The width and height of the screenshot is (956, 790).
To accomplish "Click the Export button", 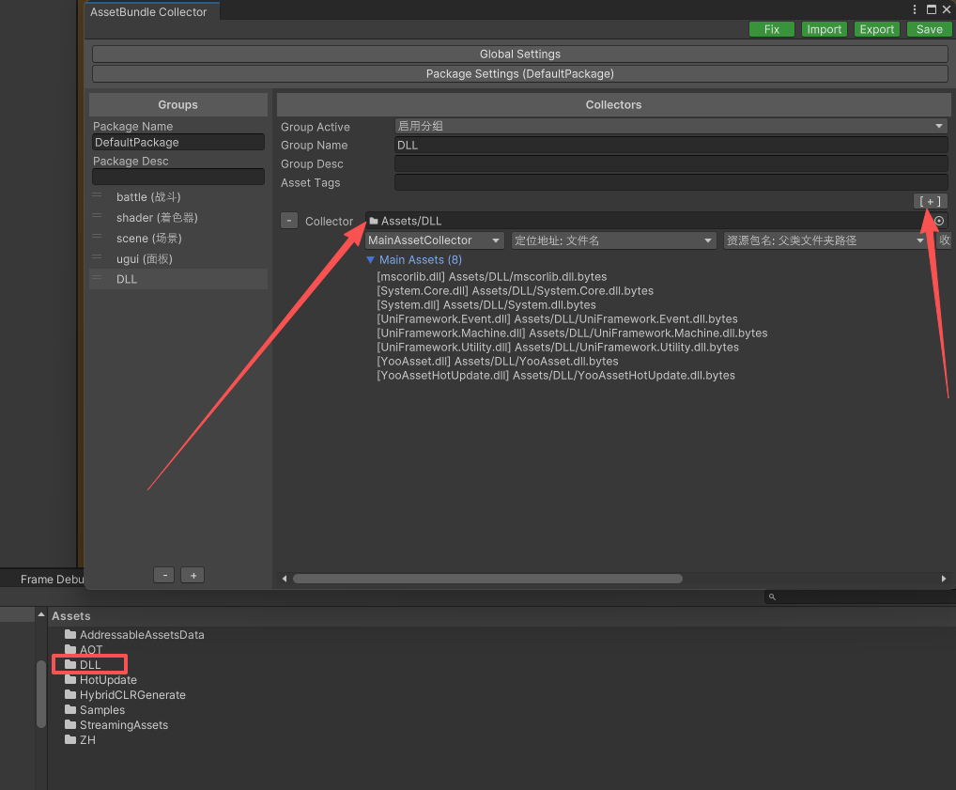I will pyautogui.click(x=876, y=29).
